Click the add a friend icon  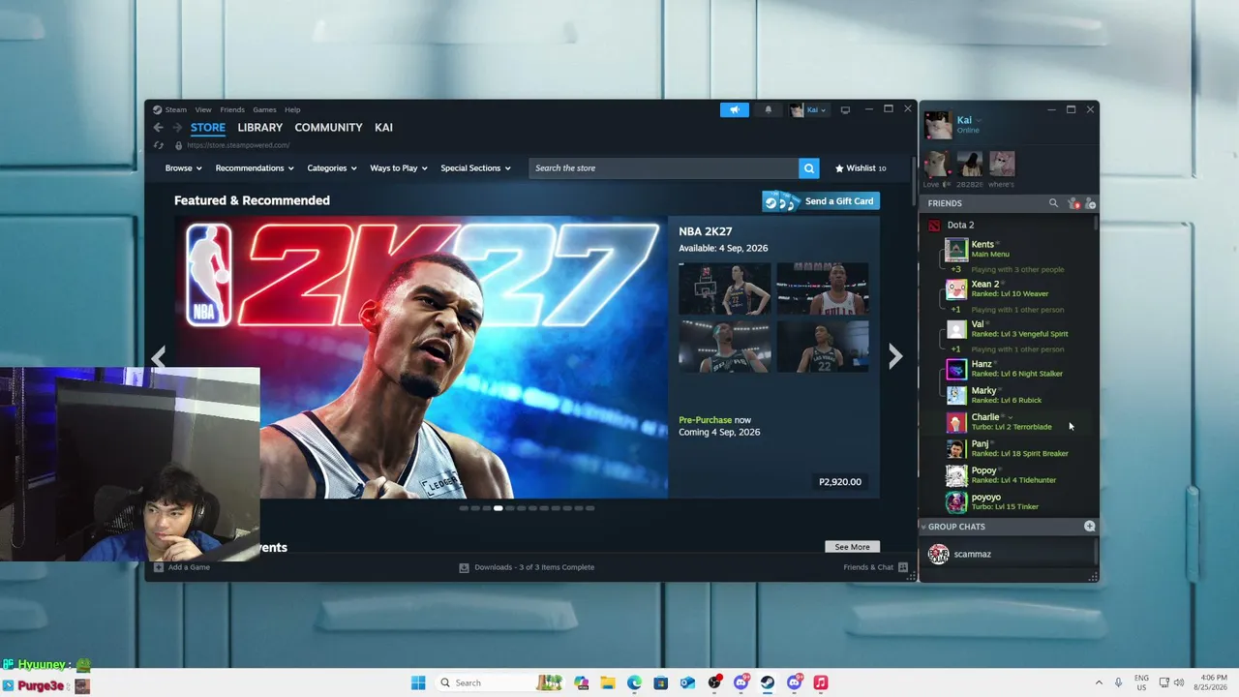tap(1090, 203)
